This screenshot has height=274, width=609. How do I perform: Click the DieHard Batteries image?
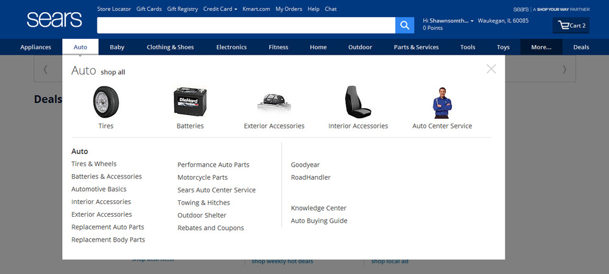point(190,102)
